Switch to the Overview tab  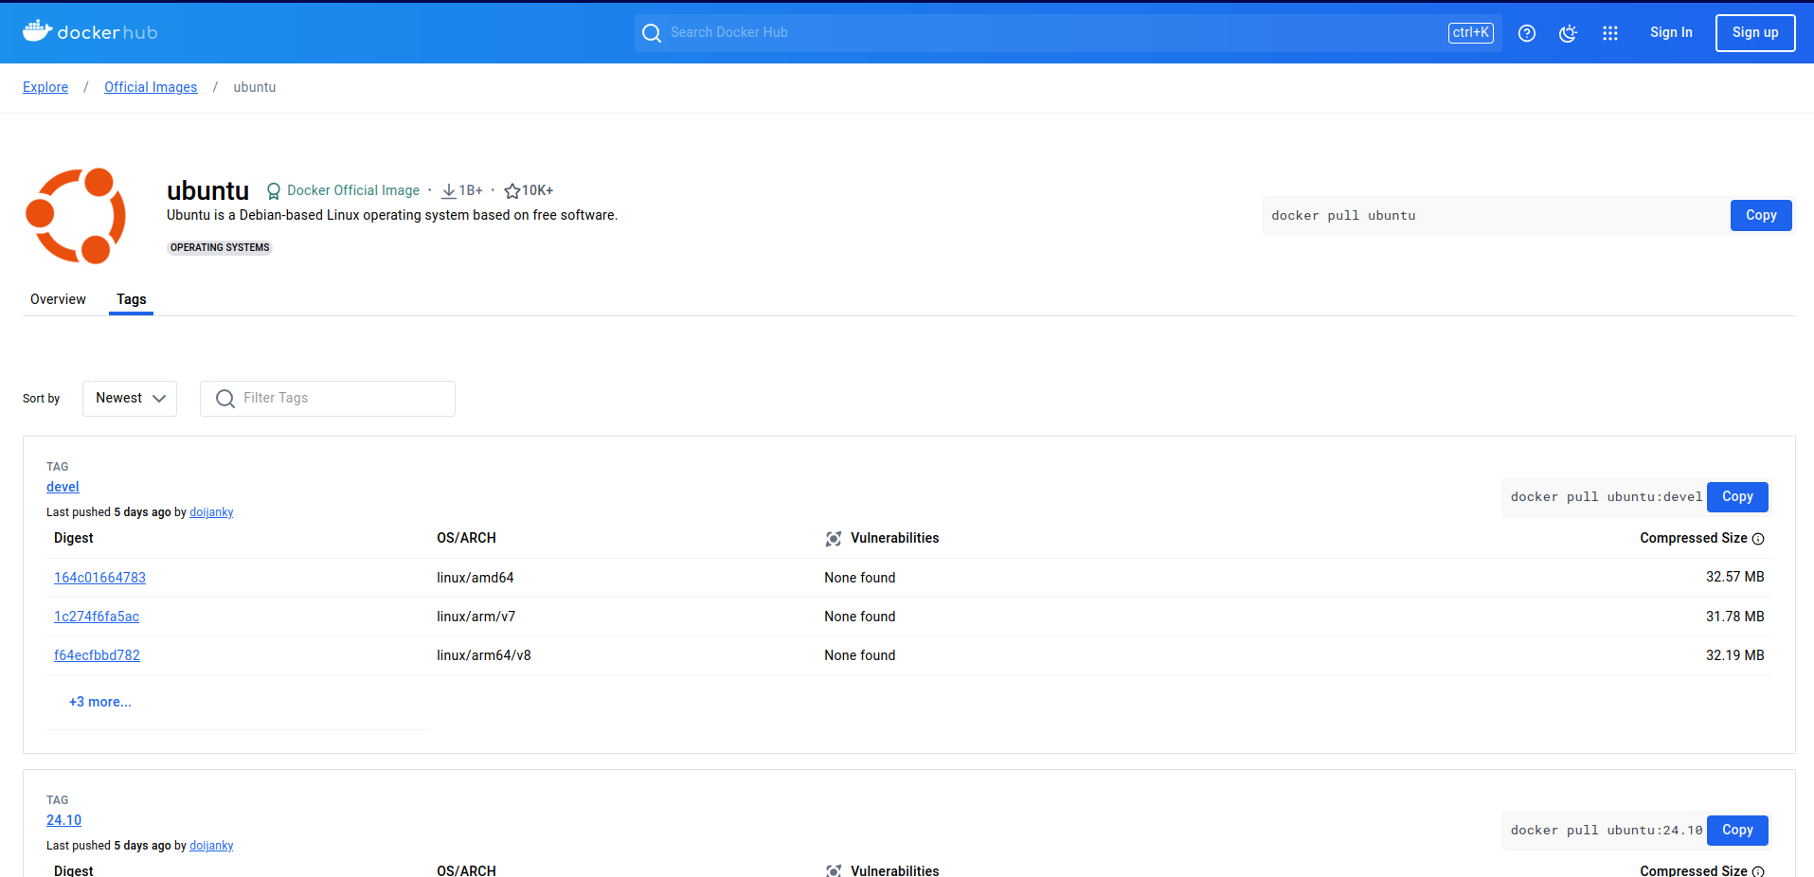(x=58, y=299)
